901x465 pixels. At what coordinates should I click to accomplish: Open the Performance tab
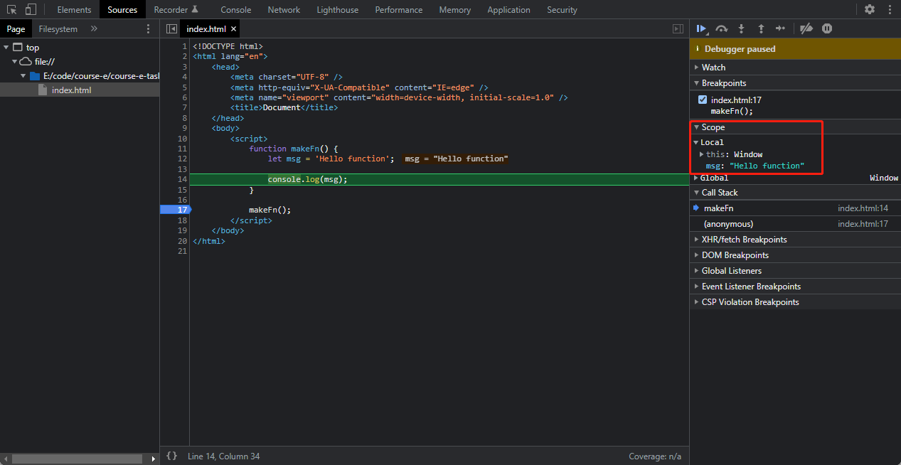(x=398, y=10)
